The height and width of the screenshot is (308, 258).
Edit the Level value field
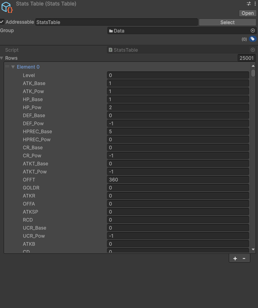178,75
